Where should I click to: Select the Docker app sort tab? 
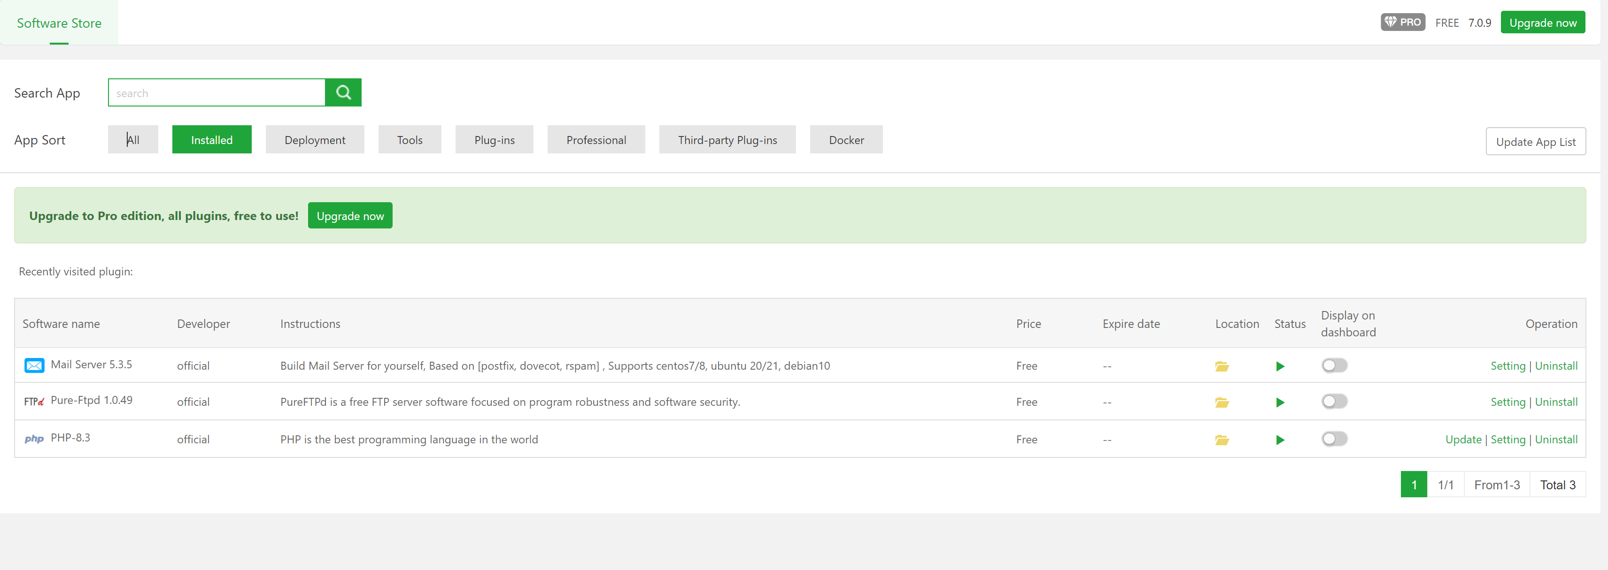coord(846,140)
